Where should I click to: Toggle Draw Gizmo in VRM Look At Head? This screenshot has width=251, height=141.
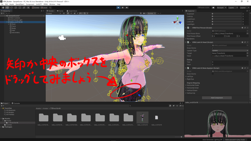click(213, 48)
